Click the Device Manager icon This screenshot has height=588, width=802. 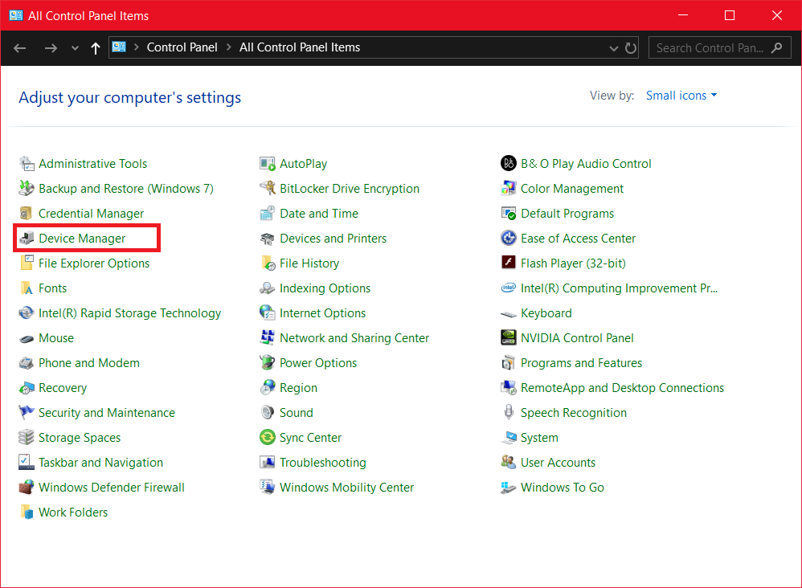(27, 239)
